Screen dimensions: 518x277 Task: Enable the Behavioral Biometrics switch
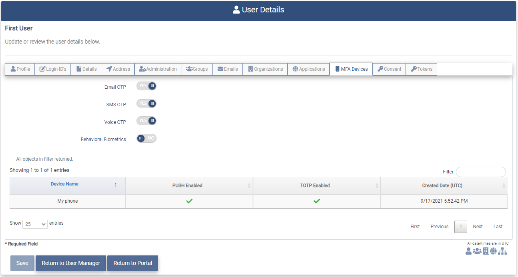click(147, 138)
